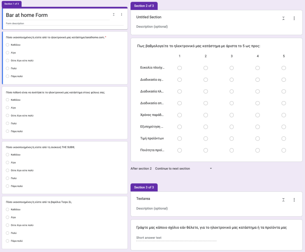Open the Bar at home Form three-dot menu
This screenshot has height=252, width=305.
122,15
